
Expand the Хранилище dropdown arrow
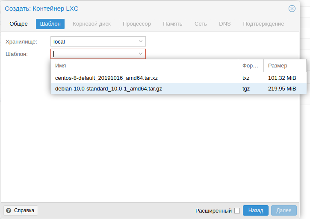(x=141, y=41)
